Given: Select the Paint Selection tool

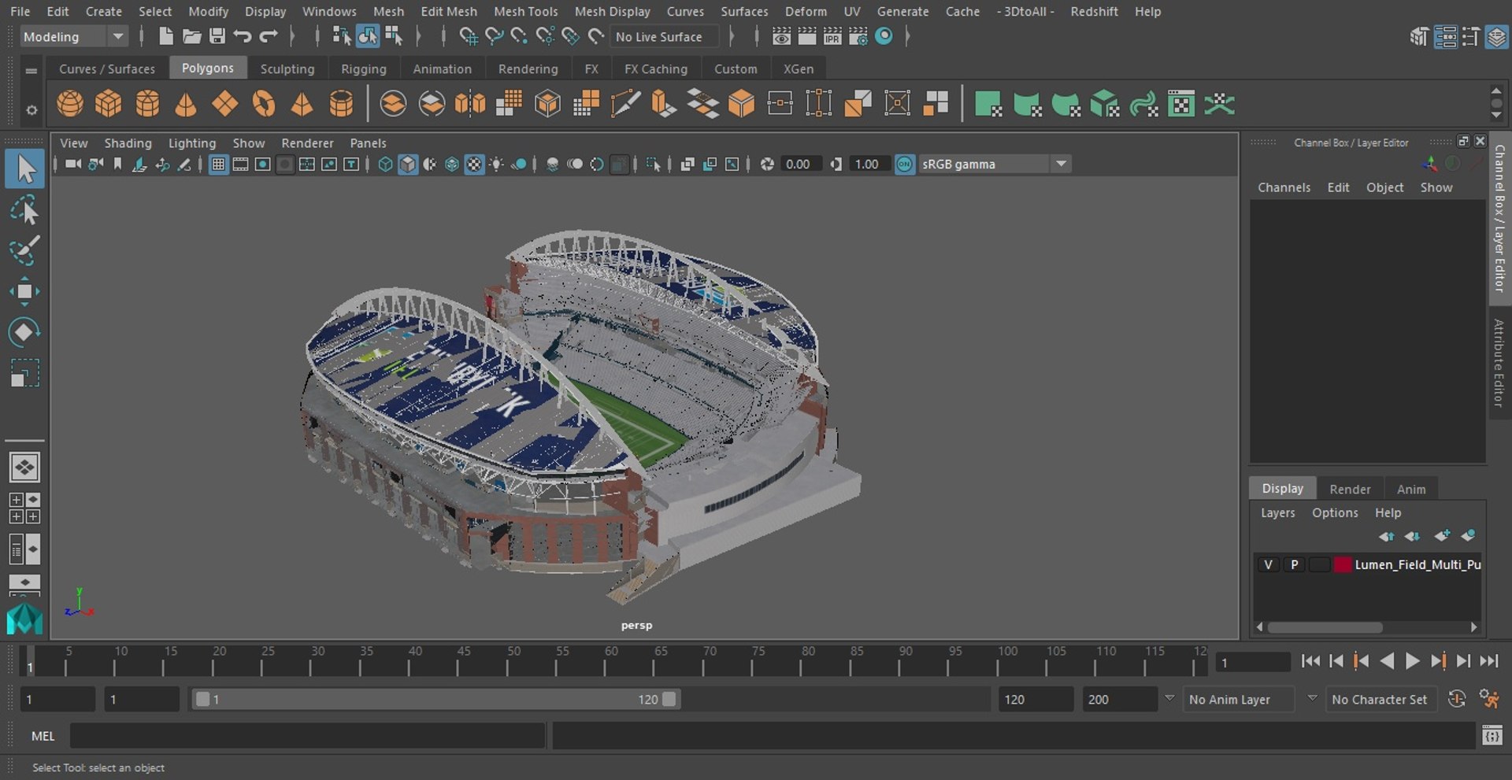Looking at the screenshot, I should 24,250.
